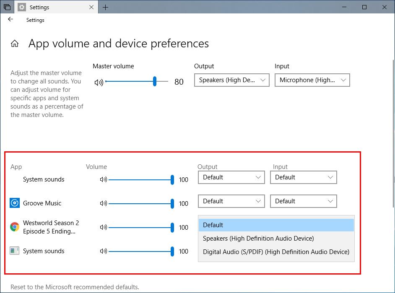Screen dimensions: 395x293
Task: Pick Digital Audio (S/PDIF) output option
Action: [276, 252]
